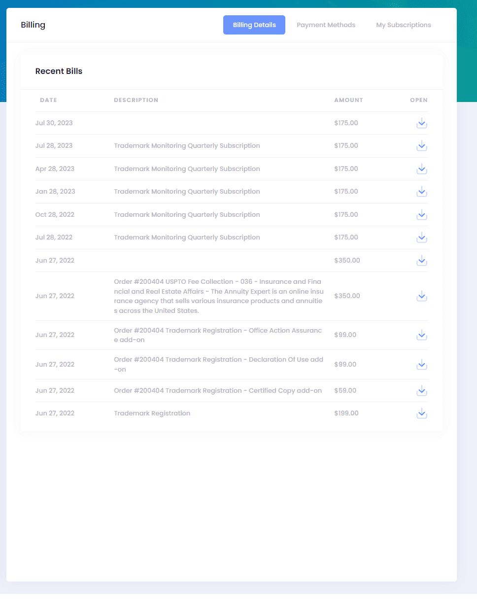This screenshot has height=616, width=477.
Task: Download the USPTO Fee Collection bill
Action: pyautogui.click(x=421, y=296)
